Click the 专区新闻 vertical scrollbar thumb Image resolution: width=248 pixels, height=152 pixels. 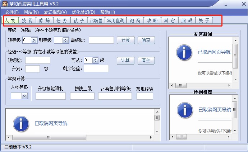pyautogui.click(x=235, y=56)
